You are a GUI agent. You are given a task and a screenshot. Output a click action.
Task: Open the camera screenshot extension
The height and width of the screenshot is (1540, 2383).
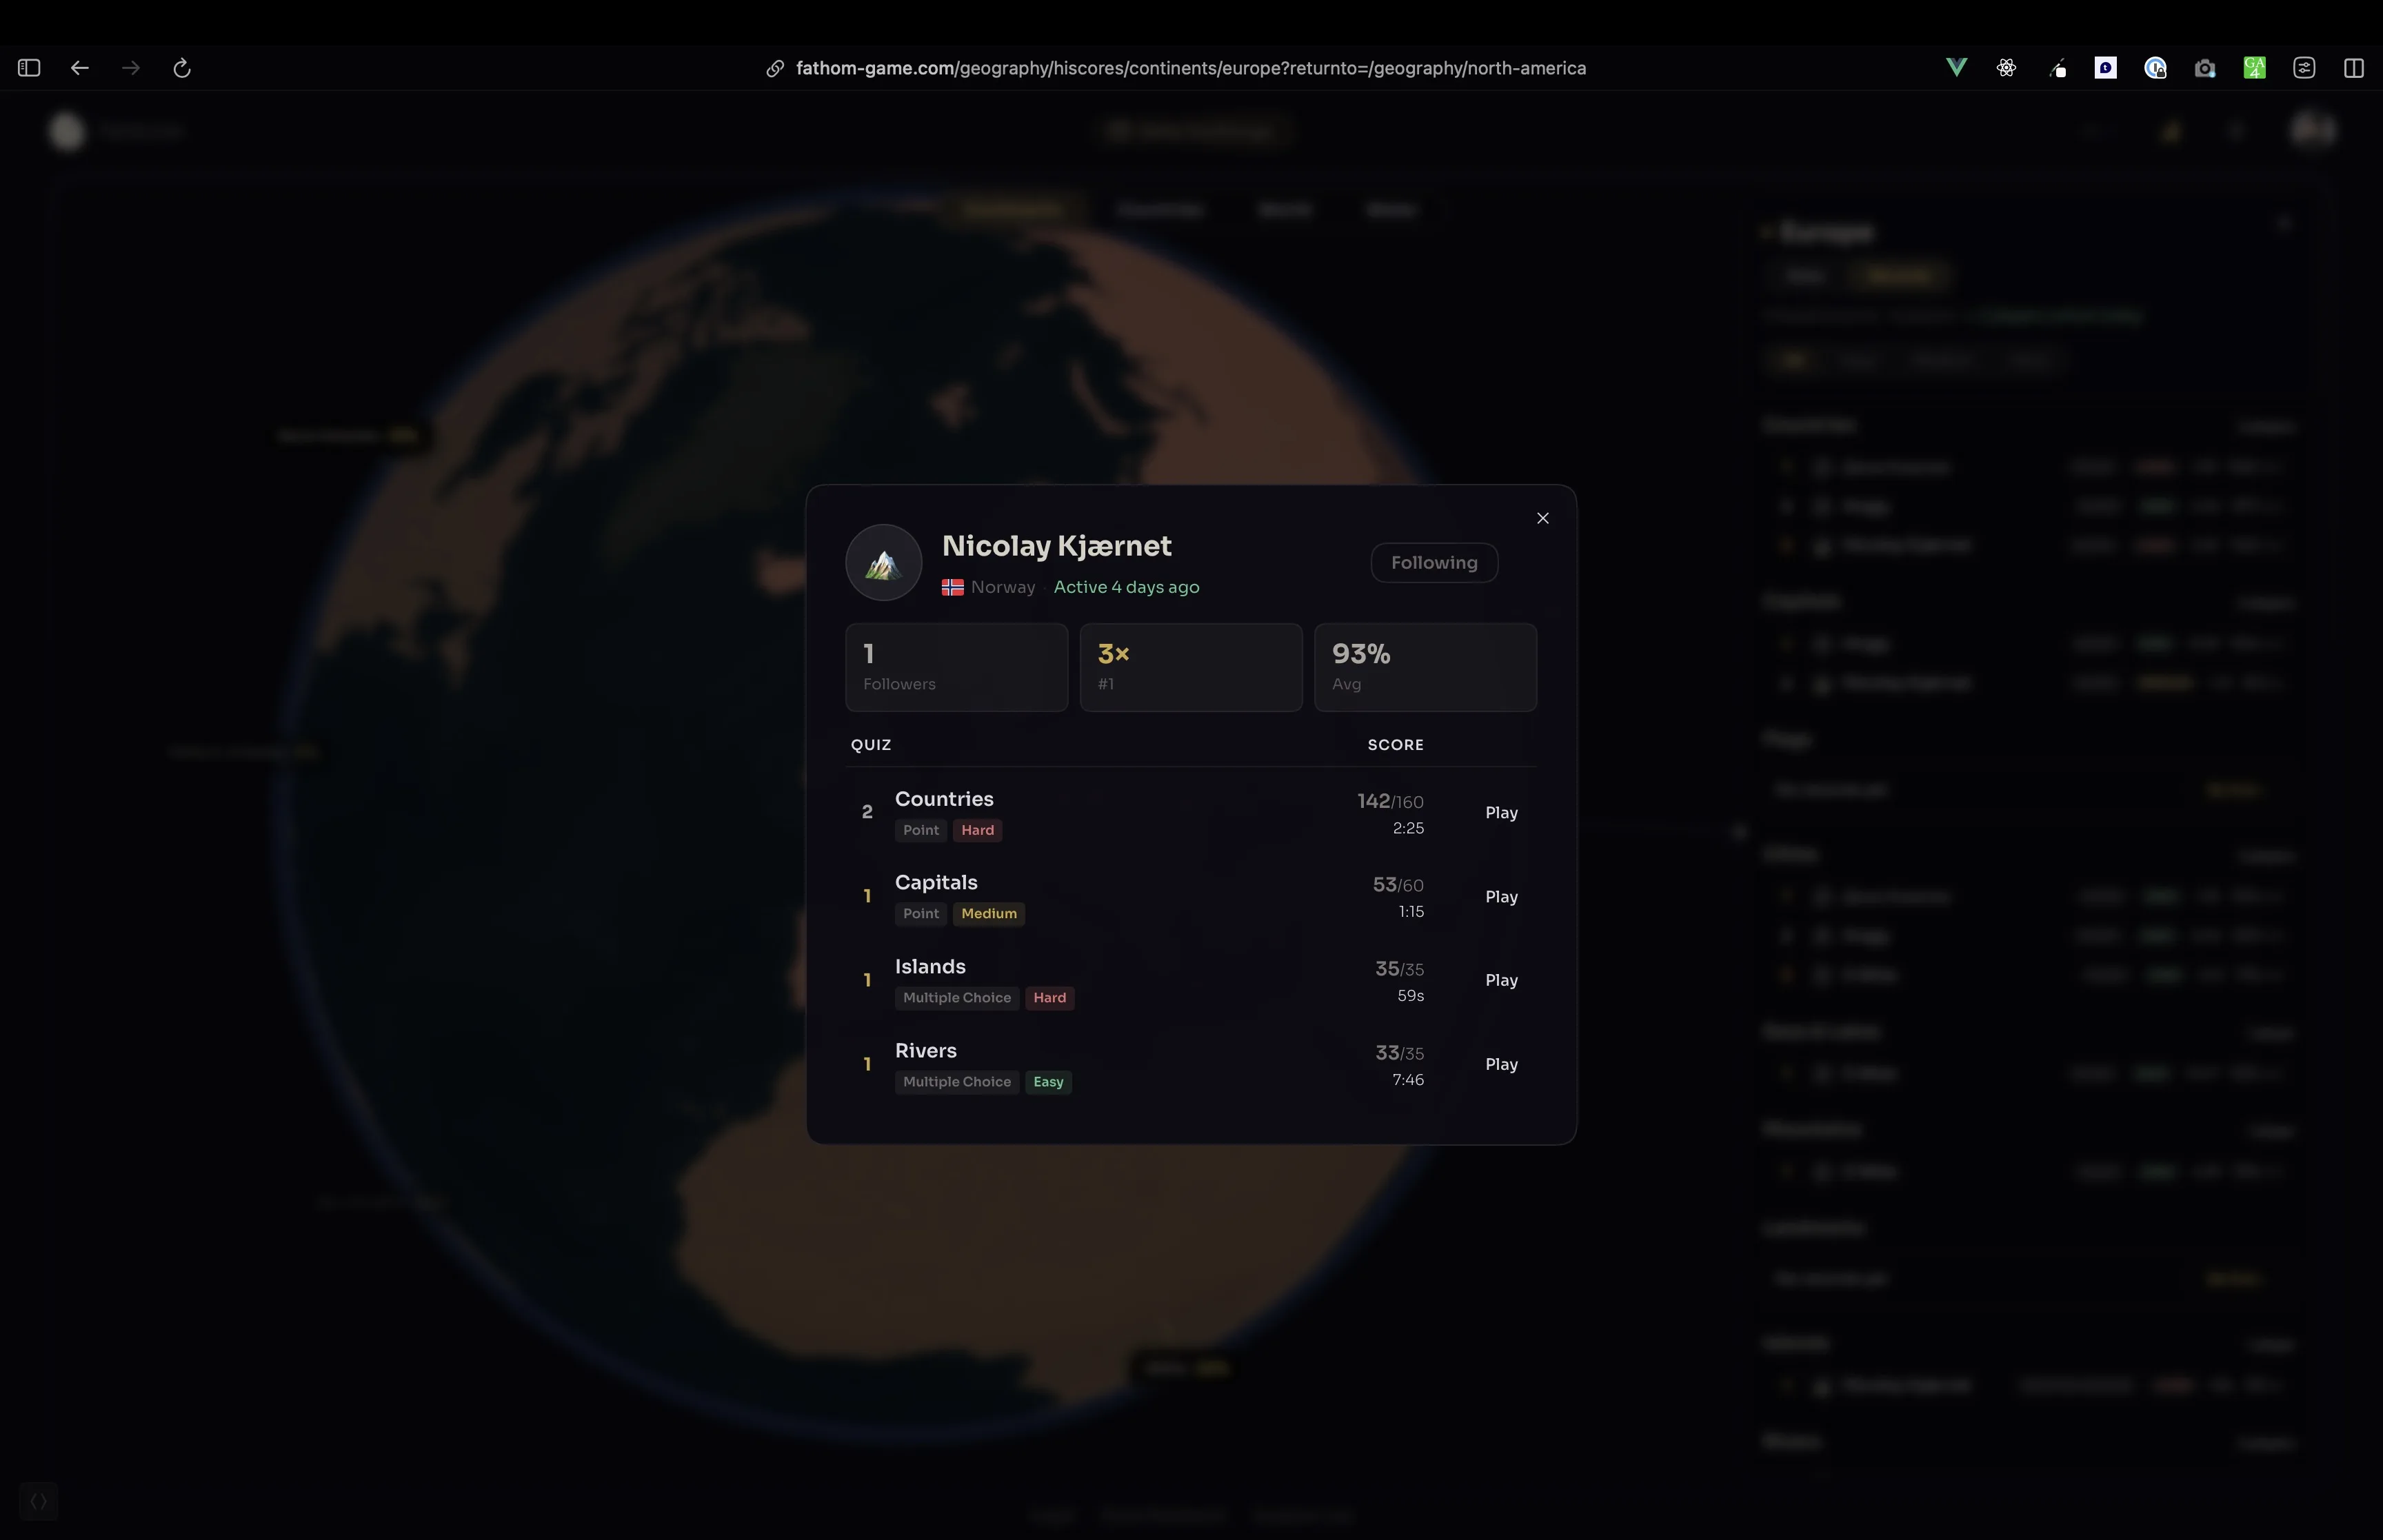click(2205, 68)
